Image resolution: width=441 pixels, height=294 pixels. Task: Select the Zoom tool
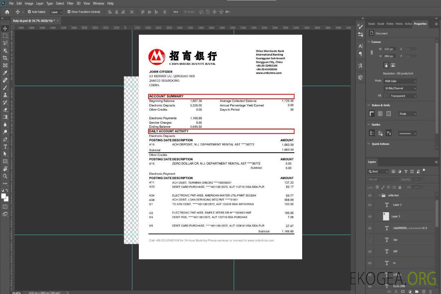point(5,176)
